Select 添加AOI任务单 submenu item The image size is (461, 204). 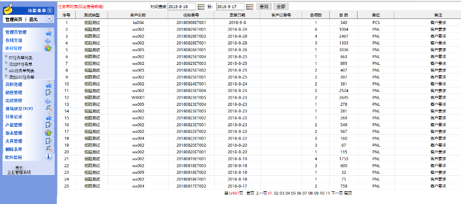(22, 77)
